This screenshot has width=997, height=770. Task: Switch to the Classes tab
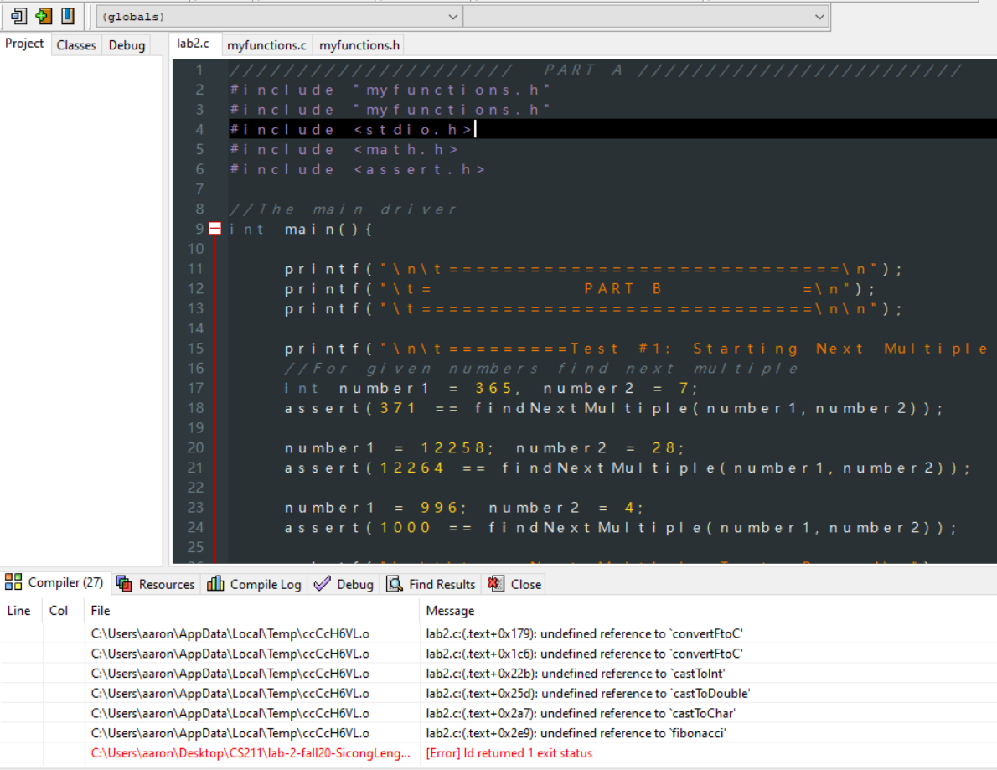pyautogui.click(x=75, y=44)
